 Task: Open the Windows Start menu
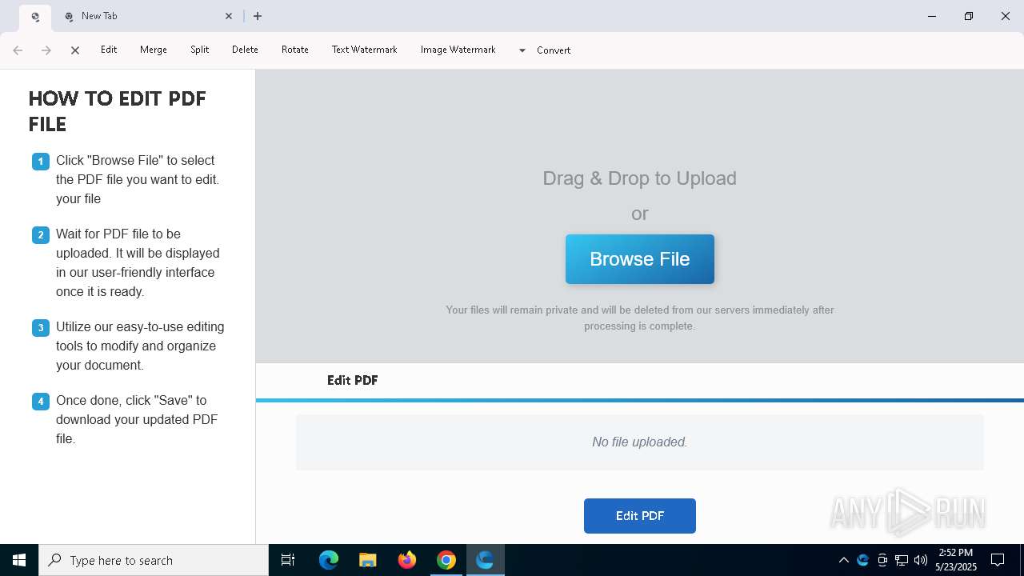pyautogui.click(x=19, y=560)
